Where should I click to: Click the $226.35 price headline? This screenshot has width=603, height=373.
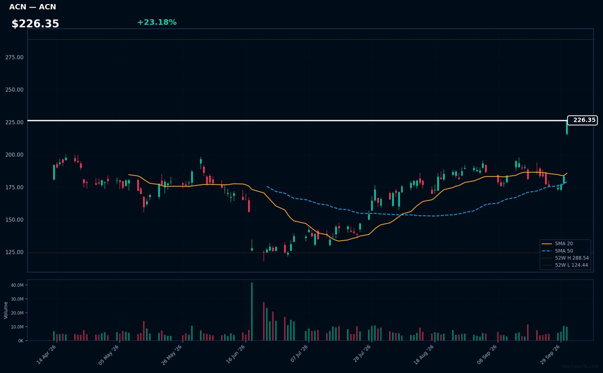pyautogui.click(x=35, y=24)
